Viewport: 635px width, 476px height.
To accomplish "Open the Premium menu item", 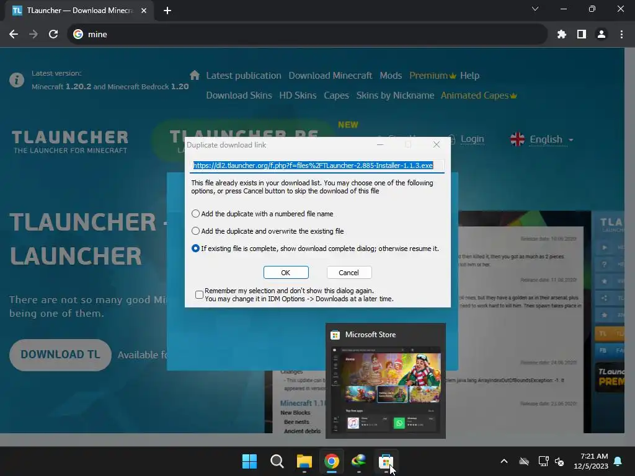I will (x=432, y=76).
